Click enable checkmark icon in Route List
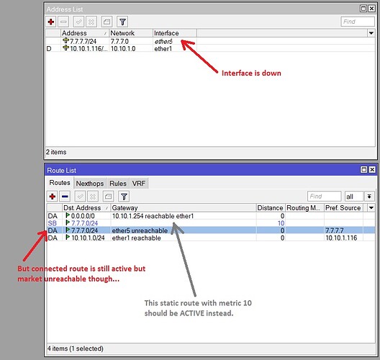Viewport: 380px width, 360px height. (80, 197)
